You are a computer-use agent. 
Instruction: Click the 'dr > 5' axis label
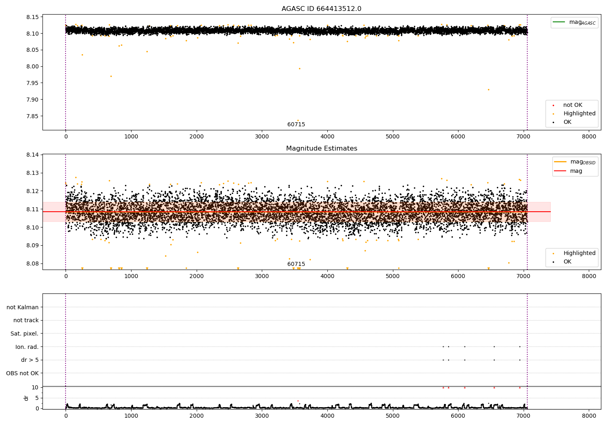(x=30, y=360)
